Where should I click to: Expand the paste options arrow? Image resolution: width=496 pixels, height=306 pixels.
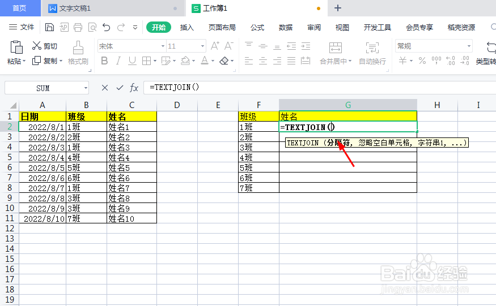pyautogui.click(x=24, y=61)
